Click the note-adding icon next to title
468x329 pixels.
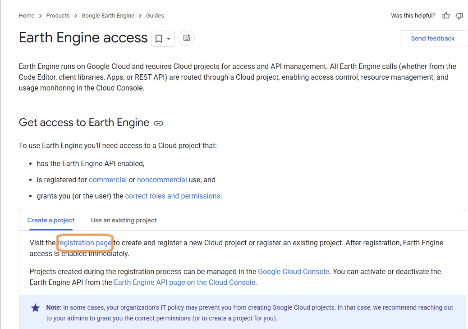click(x=187, y=38)
